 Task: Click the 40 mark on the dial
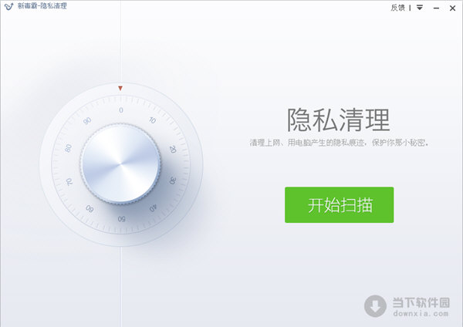click(x=153, y=208)
